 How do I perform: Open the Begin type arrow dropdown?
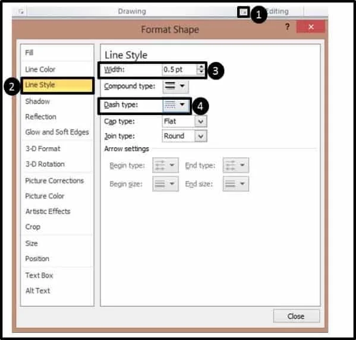click(x=165, y=165)
